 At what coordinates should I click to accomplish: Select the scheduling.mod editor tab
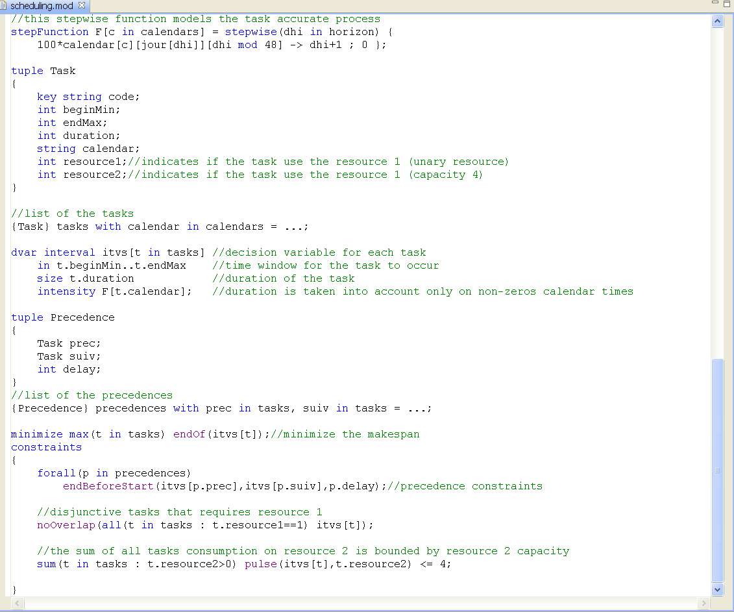pos(45,6)
